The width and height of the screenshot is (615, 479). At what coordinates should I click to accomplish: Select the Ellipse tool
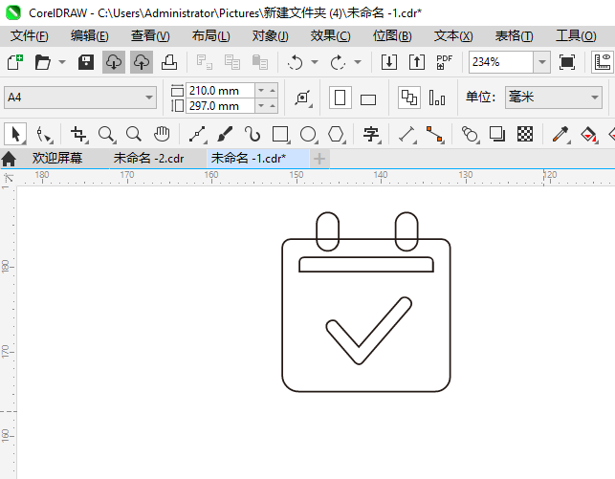click(x=308, y=135)
